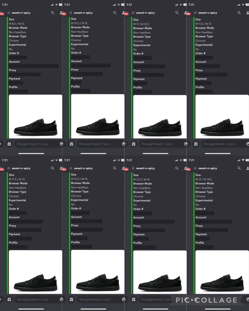This screenshot has width=249, height=311.
Task: Open emoji picker in the M 11 / W 12.5 screenshot
Action: pos(186,144)
